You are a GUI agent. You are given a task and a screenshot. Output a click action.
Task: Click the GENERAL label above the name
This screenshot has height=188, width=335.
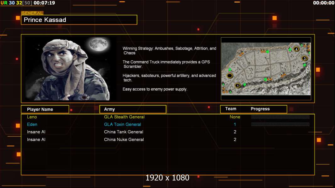(32, 13)
